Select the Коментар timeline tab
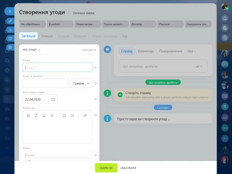 [x=146, y=51]
